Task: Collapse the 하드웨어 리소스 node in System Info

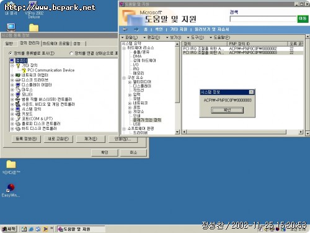Action: pos(124,48)
